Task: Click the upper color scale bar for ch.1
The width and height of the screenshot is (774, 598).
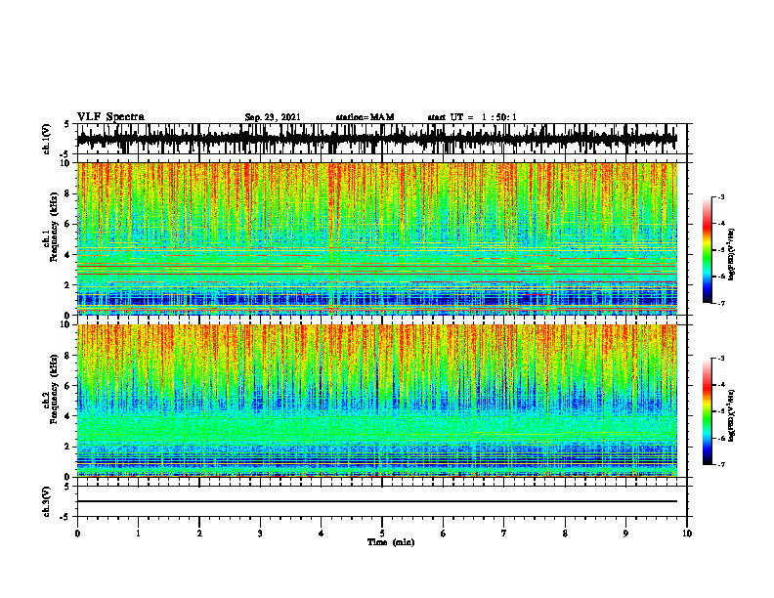Action: [707, 250]
